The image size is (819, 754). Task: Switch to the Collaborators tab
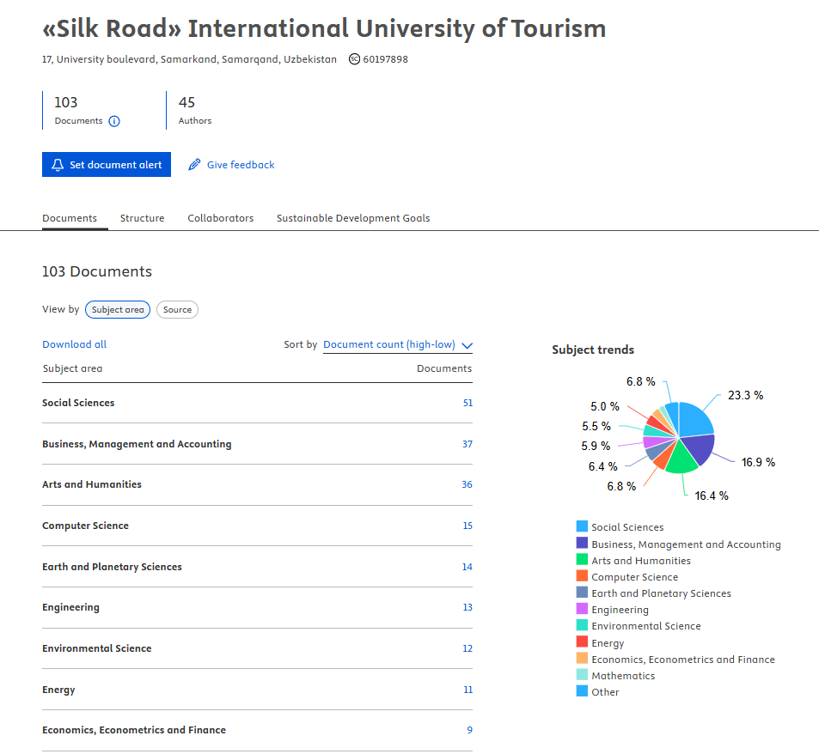point(221,218)
